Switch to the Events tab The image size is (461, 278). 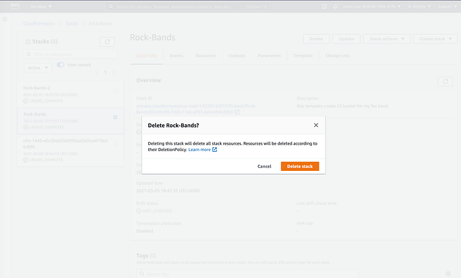[176, 56]
